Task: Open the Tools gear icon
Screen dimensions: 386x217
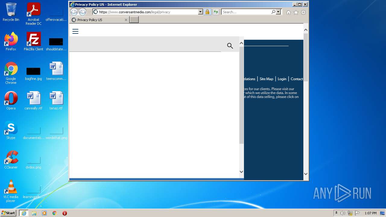Action: click(x=303, y=12)
